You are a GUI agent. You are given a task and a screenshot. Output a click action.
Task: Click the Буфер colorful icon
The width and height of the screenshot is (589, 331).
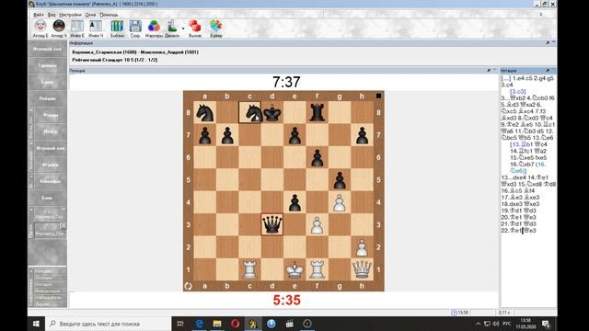point(215,29)
